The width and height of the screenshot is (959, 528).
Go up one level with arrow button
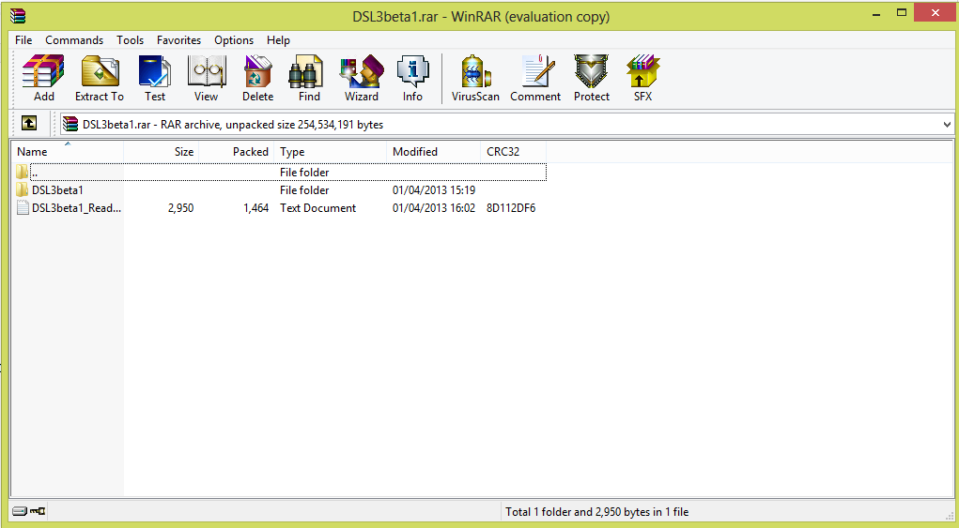coord(29,124)
